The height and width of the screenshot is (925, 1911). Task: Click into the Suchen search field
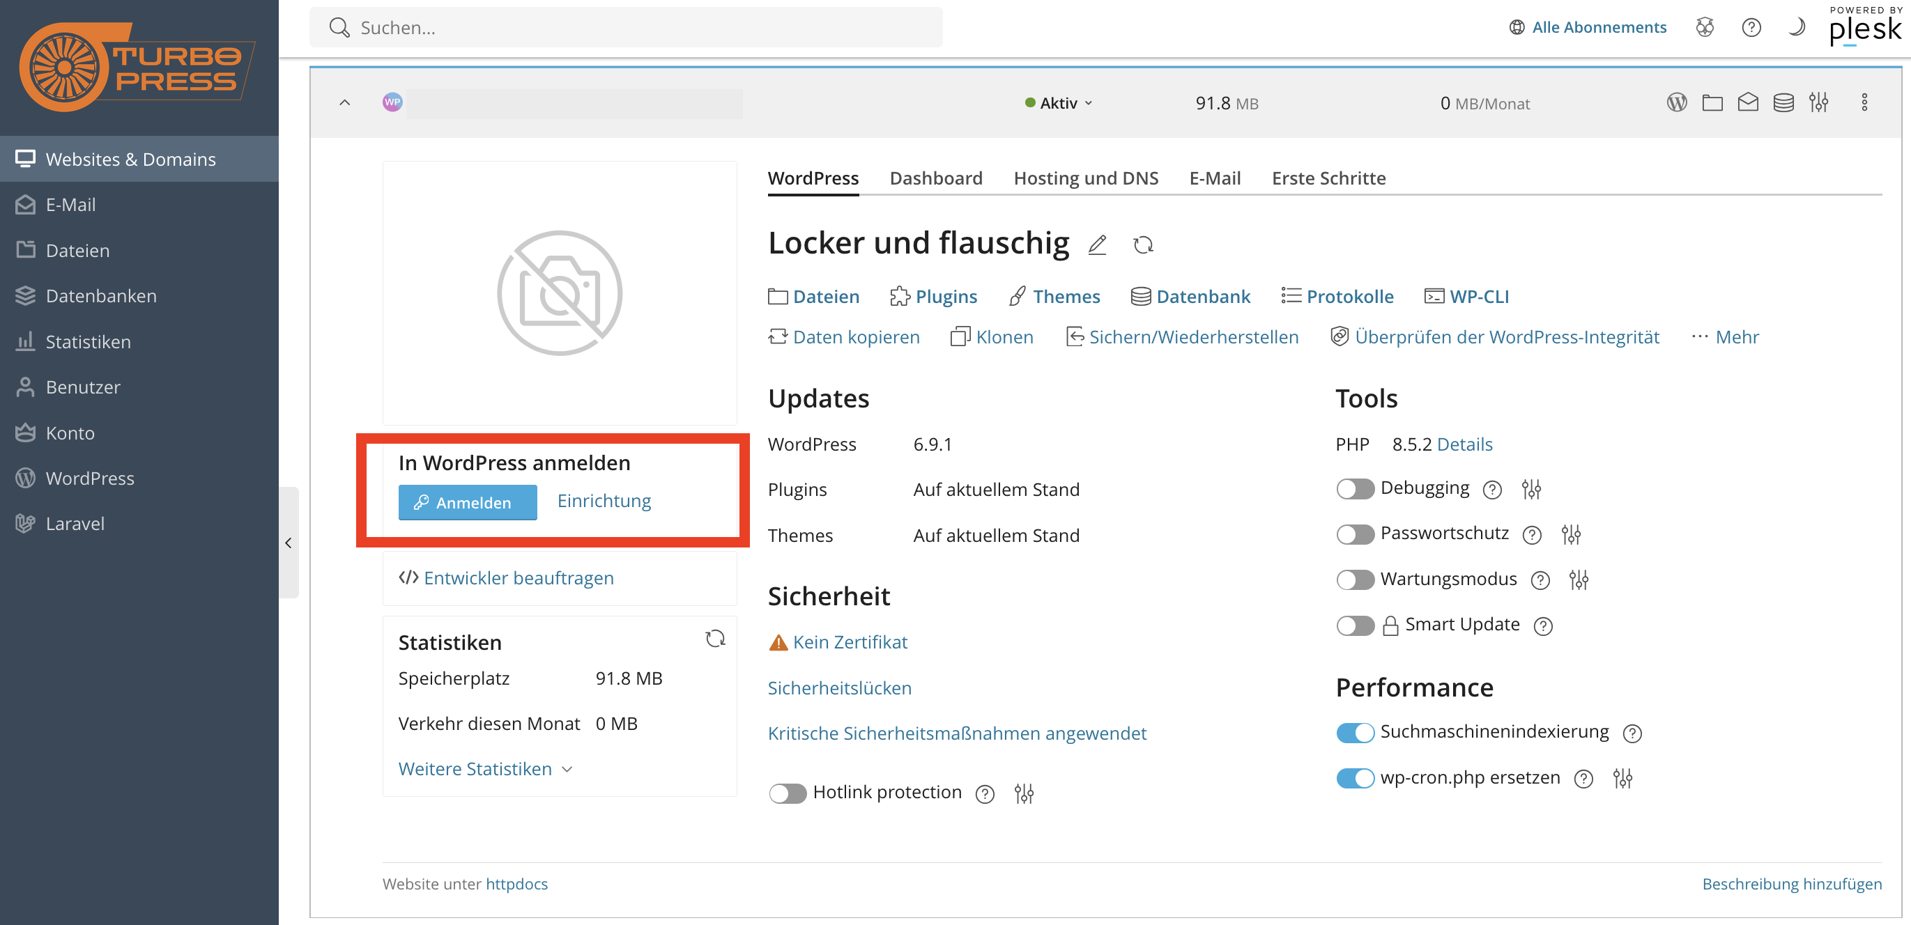(x=625, y=27)
